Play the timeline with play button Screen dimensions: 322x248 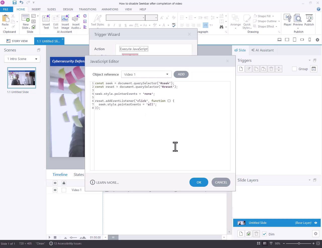coord(50,237)
